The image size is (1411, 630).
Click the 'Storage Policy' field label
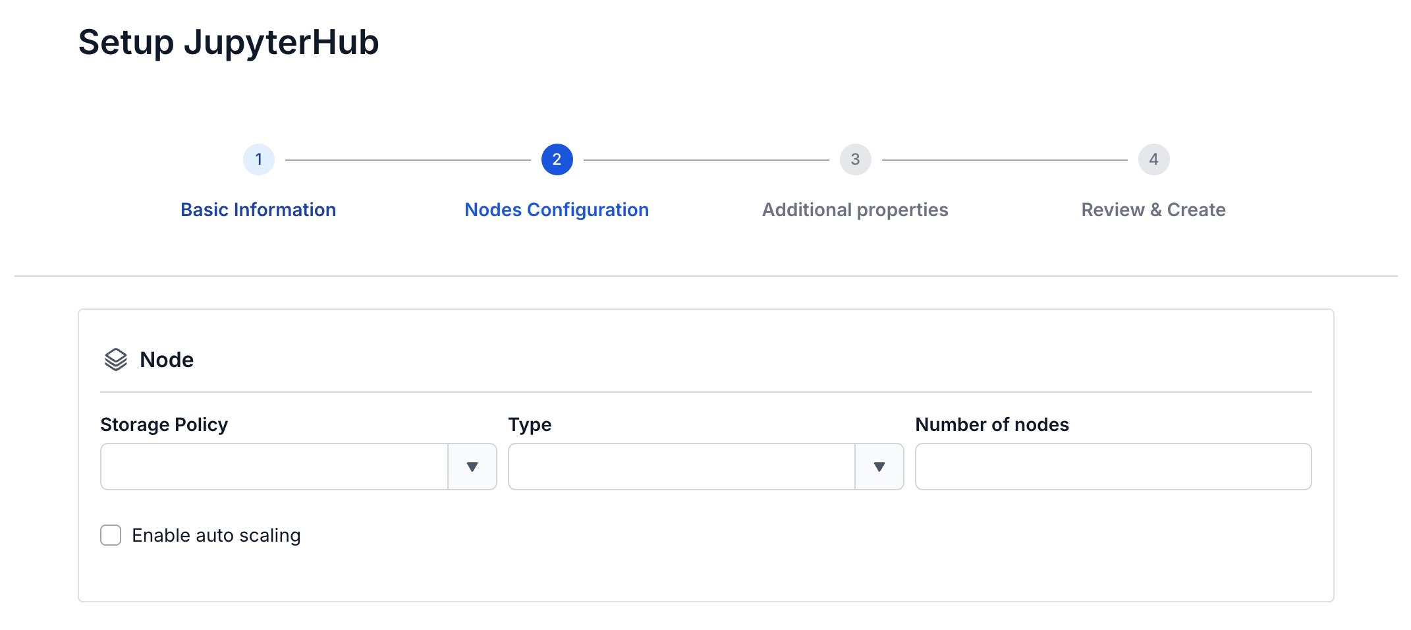click(x=164, y=424)
